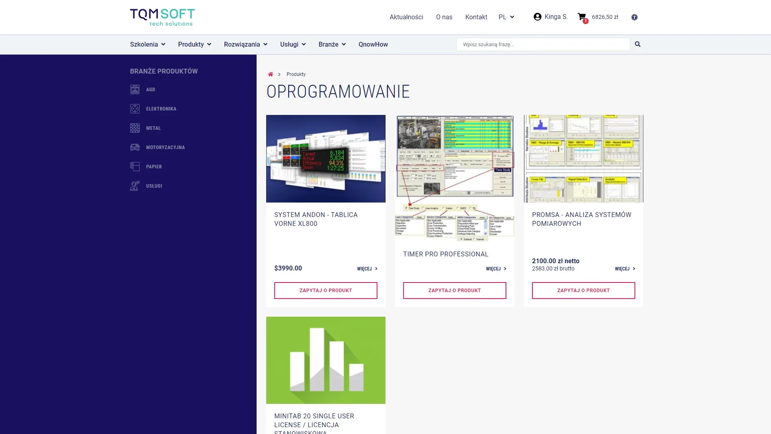Open the PROMSA product thumbnail
Screen dimensions: 771x434
tap(583, 159)
